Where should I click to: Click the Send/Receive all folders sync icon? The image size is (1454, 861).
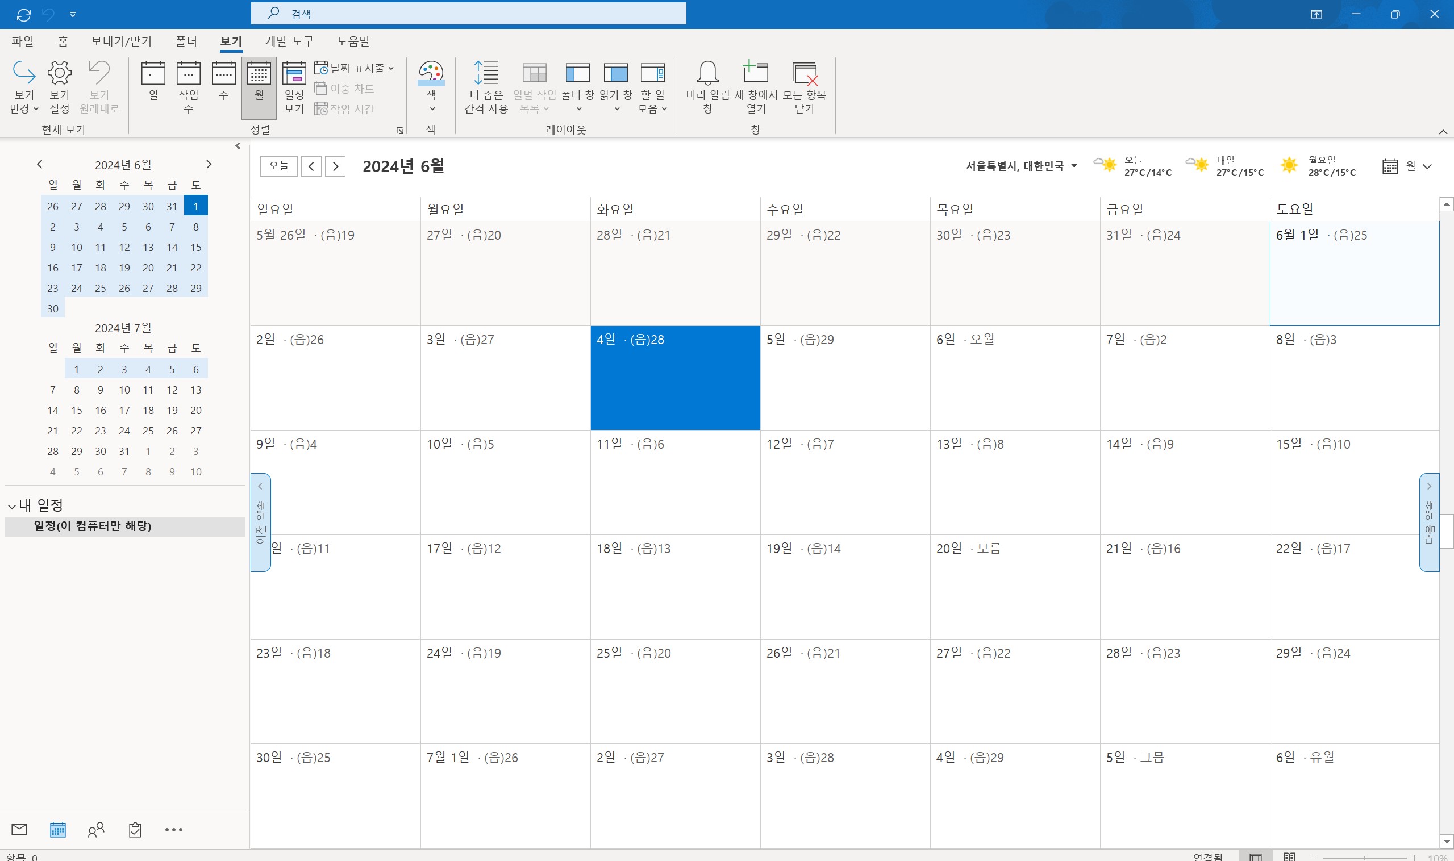(x=24, y=15)
